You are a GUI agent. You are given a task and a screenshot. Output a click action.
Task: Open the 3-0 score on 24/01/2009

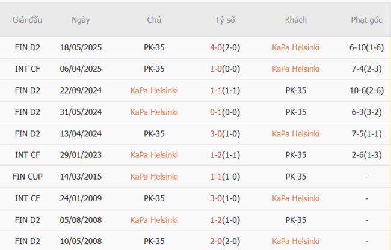216,198
